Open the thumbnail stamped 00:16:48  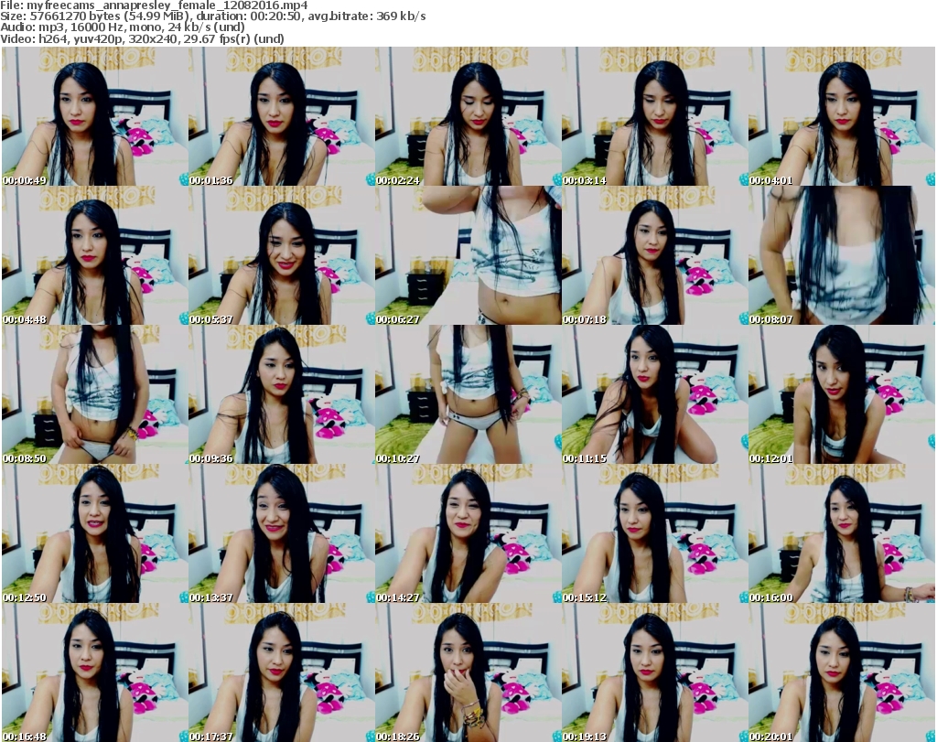(x=94, y=673)
